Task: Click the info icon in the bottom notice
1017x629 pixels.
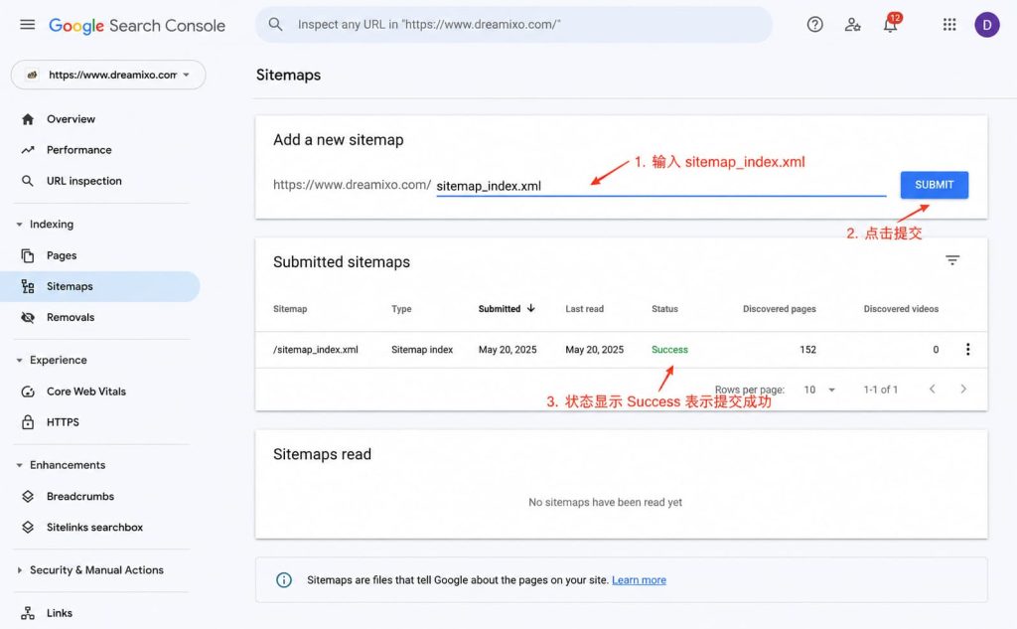Action: point(283,580)
